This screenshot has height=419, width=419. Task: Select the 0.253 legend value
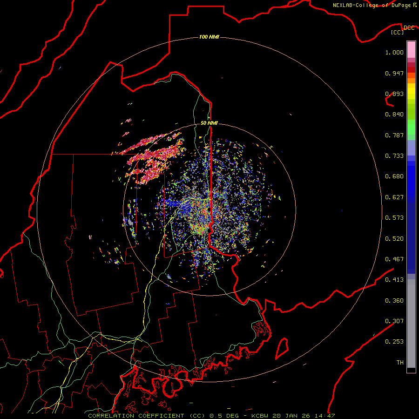(394, 342)
